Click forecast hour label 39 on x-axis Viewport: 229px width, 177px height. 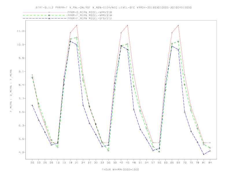tap(115, 163)
